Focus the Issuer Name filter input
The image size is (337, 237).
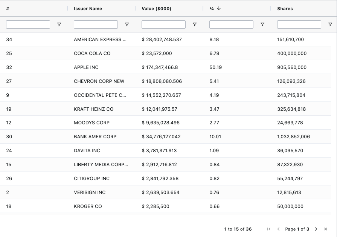pos(96,24)
